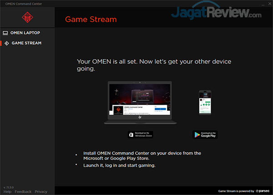Click the red OMEN diamond logo
Screen dimensions: 273x195
point(27,18)
